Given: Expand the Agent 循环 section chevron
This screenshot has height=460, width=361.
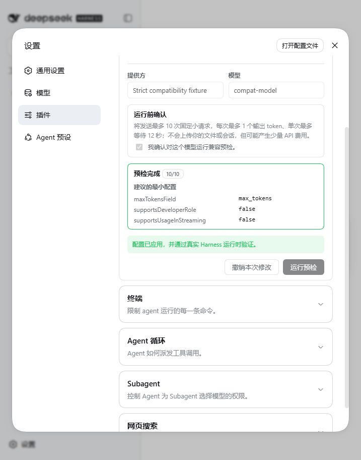Looking at the screenshot, I should coord(321,347).
